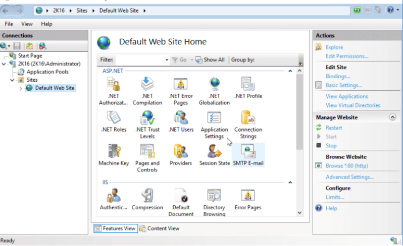Collapse the IIS group section

290,182
